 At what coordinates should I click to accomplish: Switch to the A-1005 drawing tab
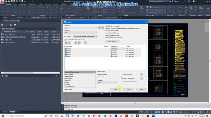(x=68, y=18)
